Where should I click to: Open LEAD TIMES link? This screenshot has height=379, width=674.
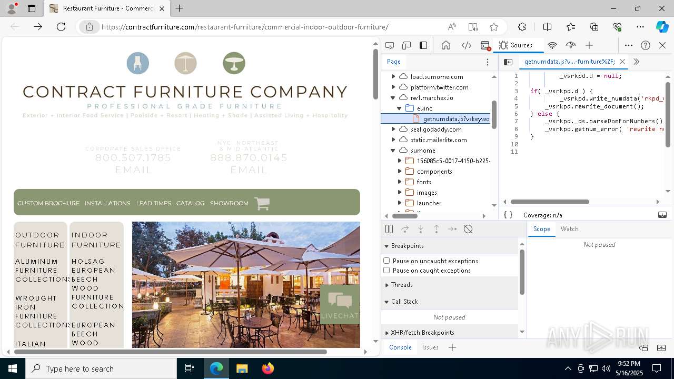(153, 203)
